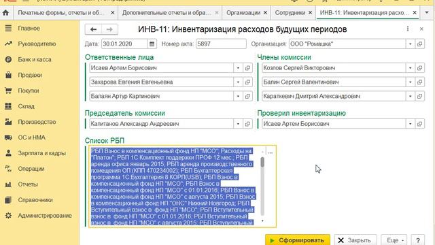Click the Закрыть button

tap(355, 240)
